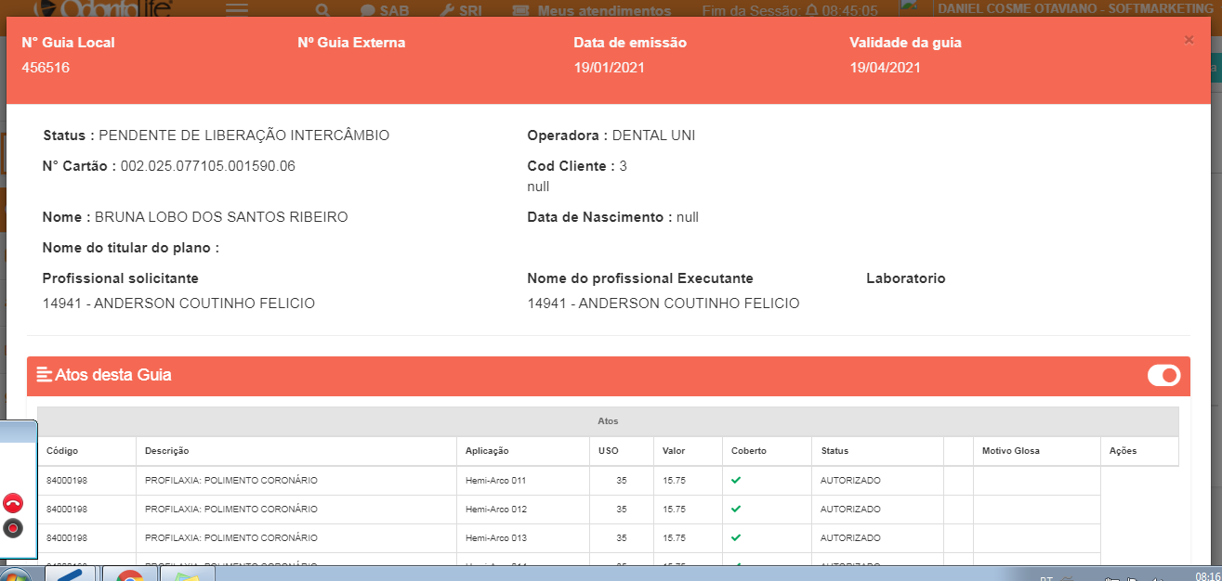1222x581 pixels.
Task: Click the Nº Guia Externa label
Action: tap(351, 43)
